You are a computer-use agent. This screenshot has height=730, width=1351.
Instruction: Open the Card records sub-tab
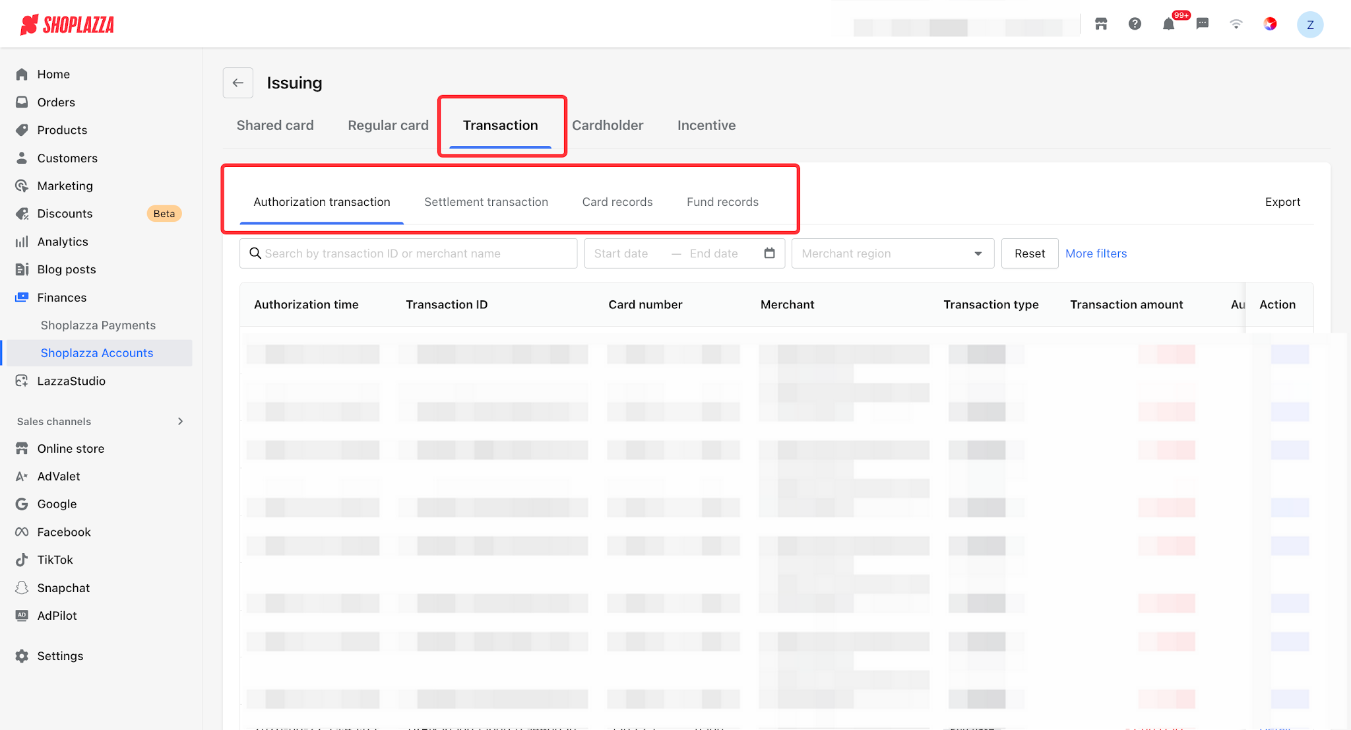click(x=617, y=202)
